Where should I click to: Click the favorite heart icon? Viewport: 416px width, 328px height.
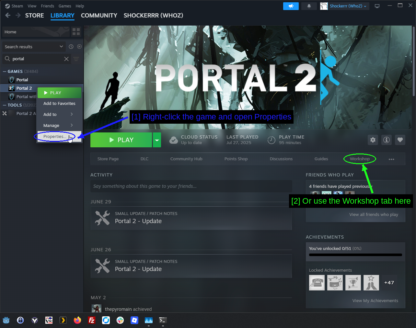coord(400,140)
